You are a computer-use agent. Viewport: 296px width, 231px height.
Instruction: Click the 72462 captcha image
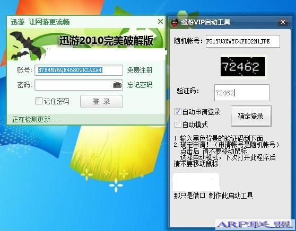tap(243, 67)
